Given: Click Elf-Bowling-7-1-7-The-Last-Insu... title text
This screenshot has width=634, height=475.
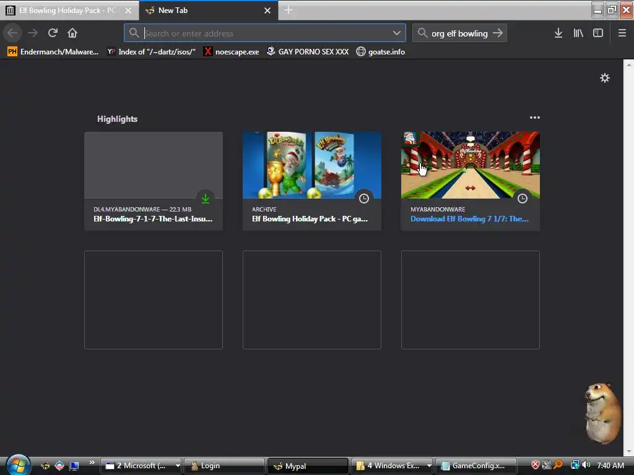Looking at the screenshot, I should 153,219.
